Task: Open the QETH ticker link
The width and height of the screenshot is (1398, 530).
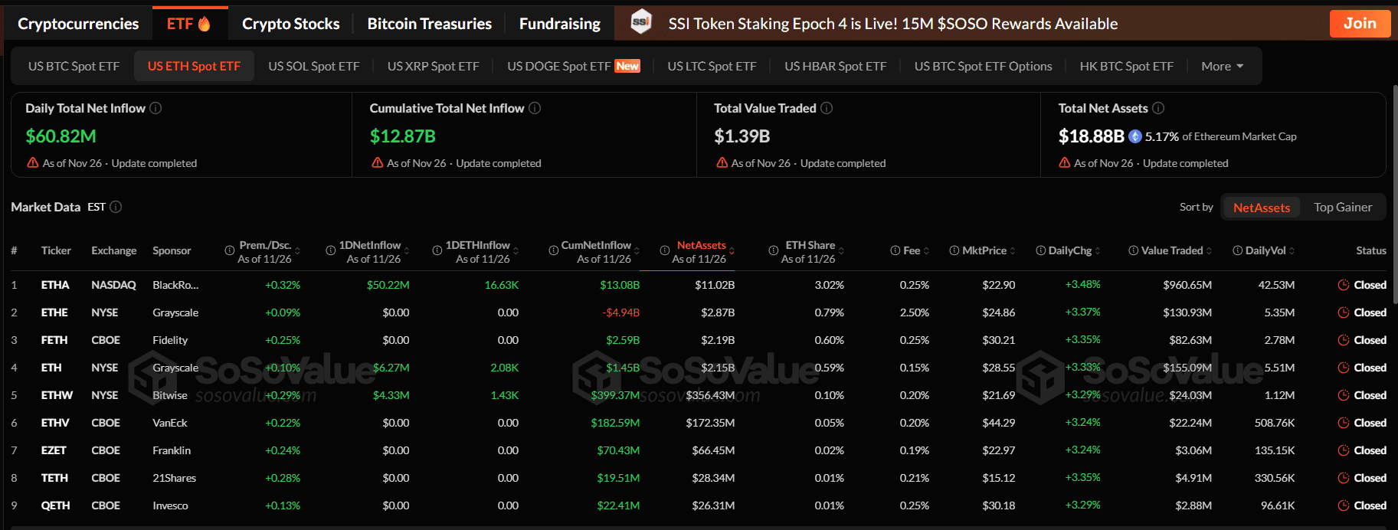Action: coord(55,505)
